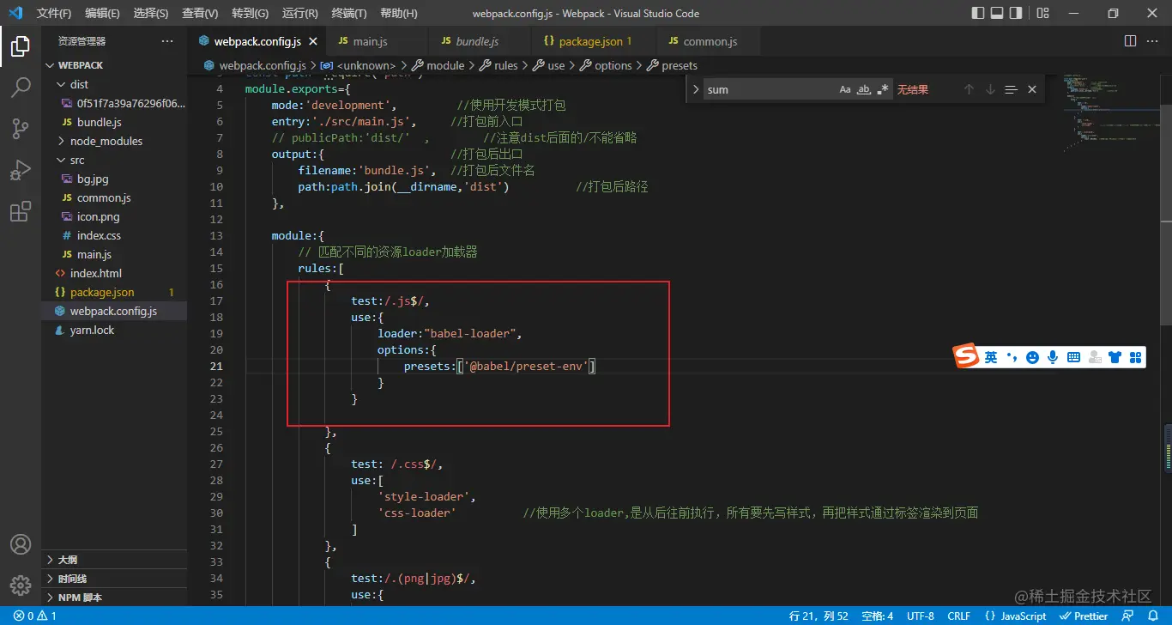This screenshot has width=1172, height=625.
Task: Click Sogou punctuation mode icon
Action: pyautogui.click(x=1012, y=357)
